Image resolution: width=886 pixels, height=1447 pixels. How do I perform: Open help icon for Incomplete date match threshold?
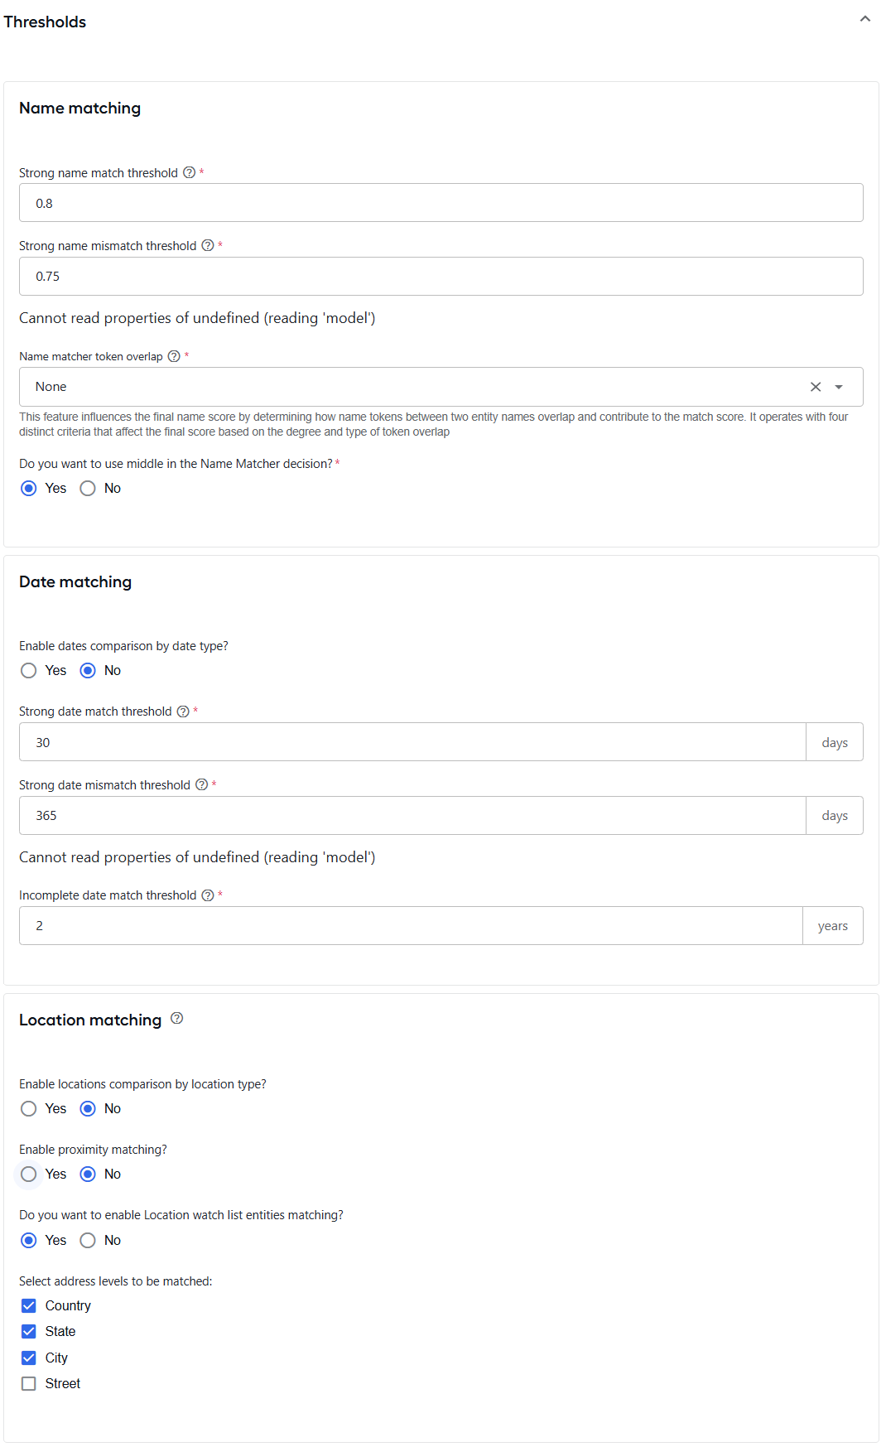pos(208,895)
